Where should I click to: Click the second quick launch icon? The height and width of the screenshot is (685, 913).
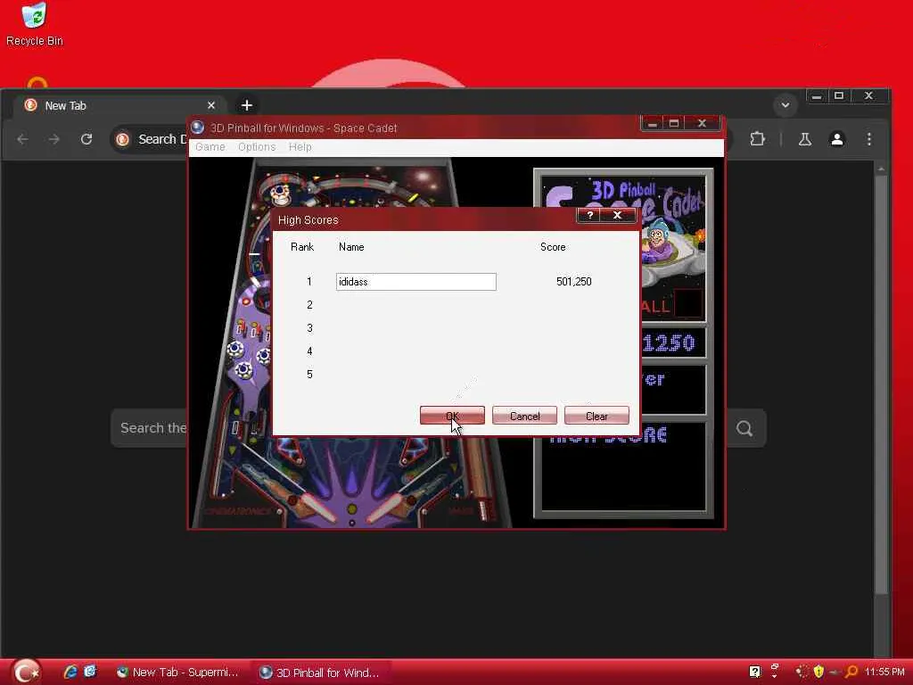[x=90, y=673]
